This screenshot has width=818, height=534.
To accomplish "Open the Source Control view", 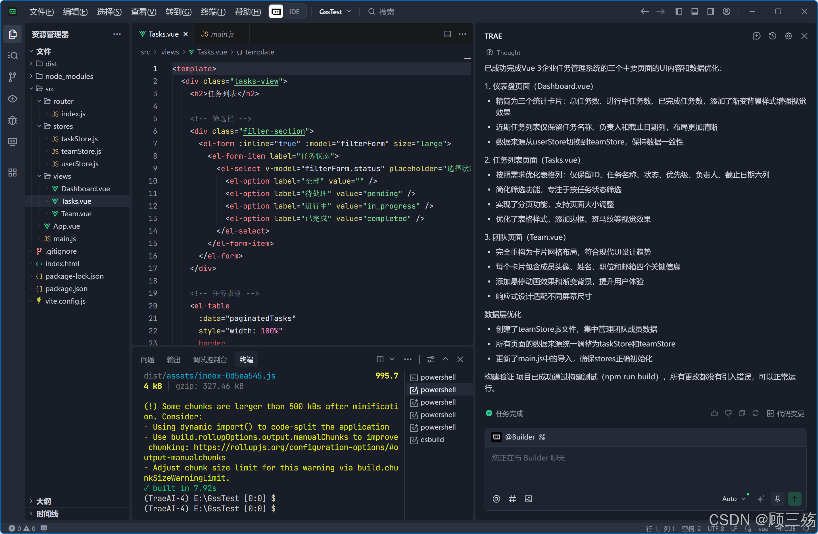I will 13,77.
